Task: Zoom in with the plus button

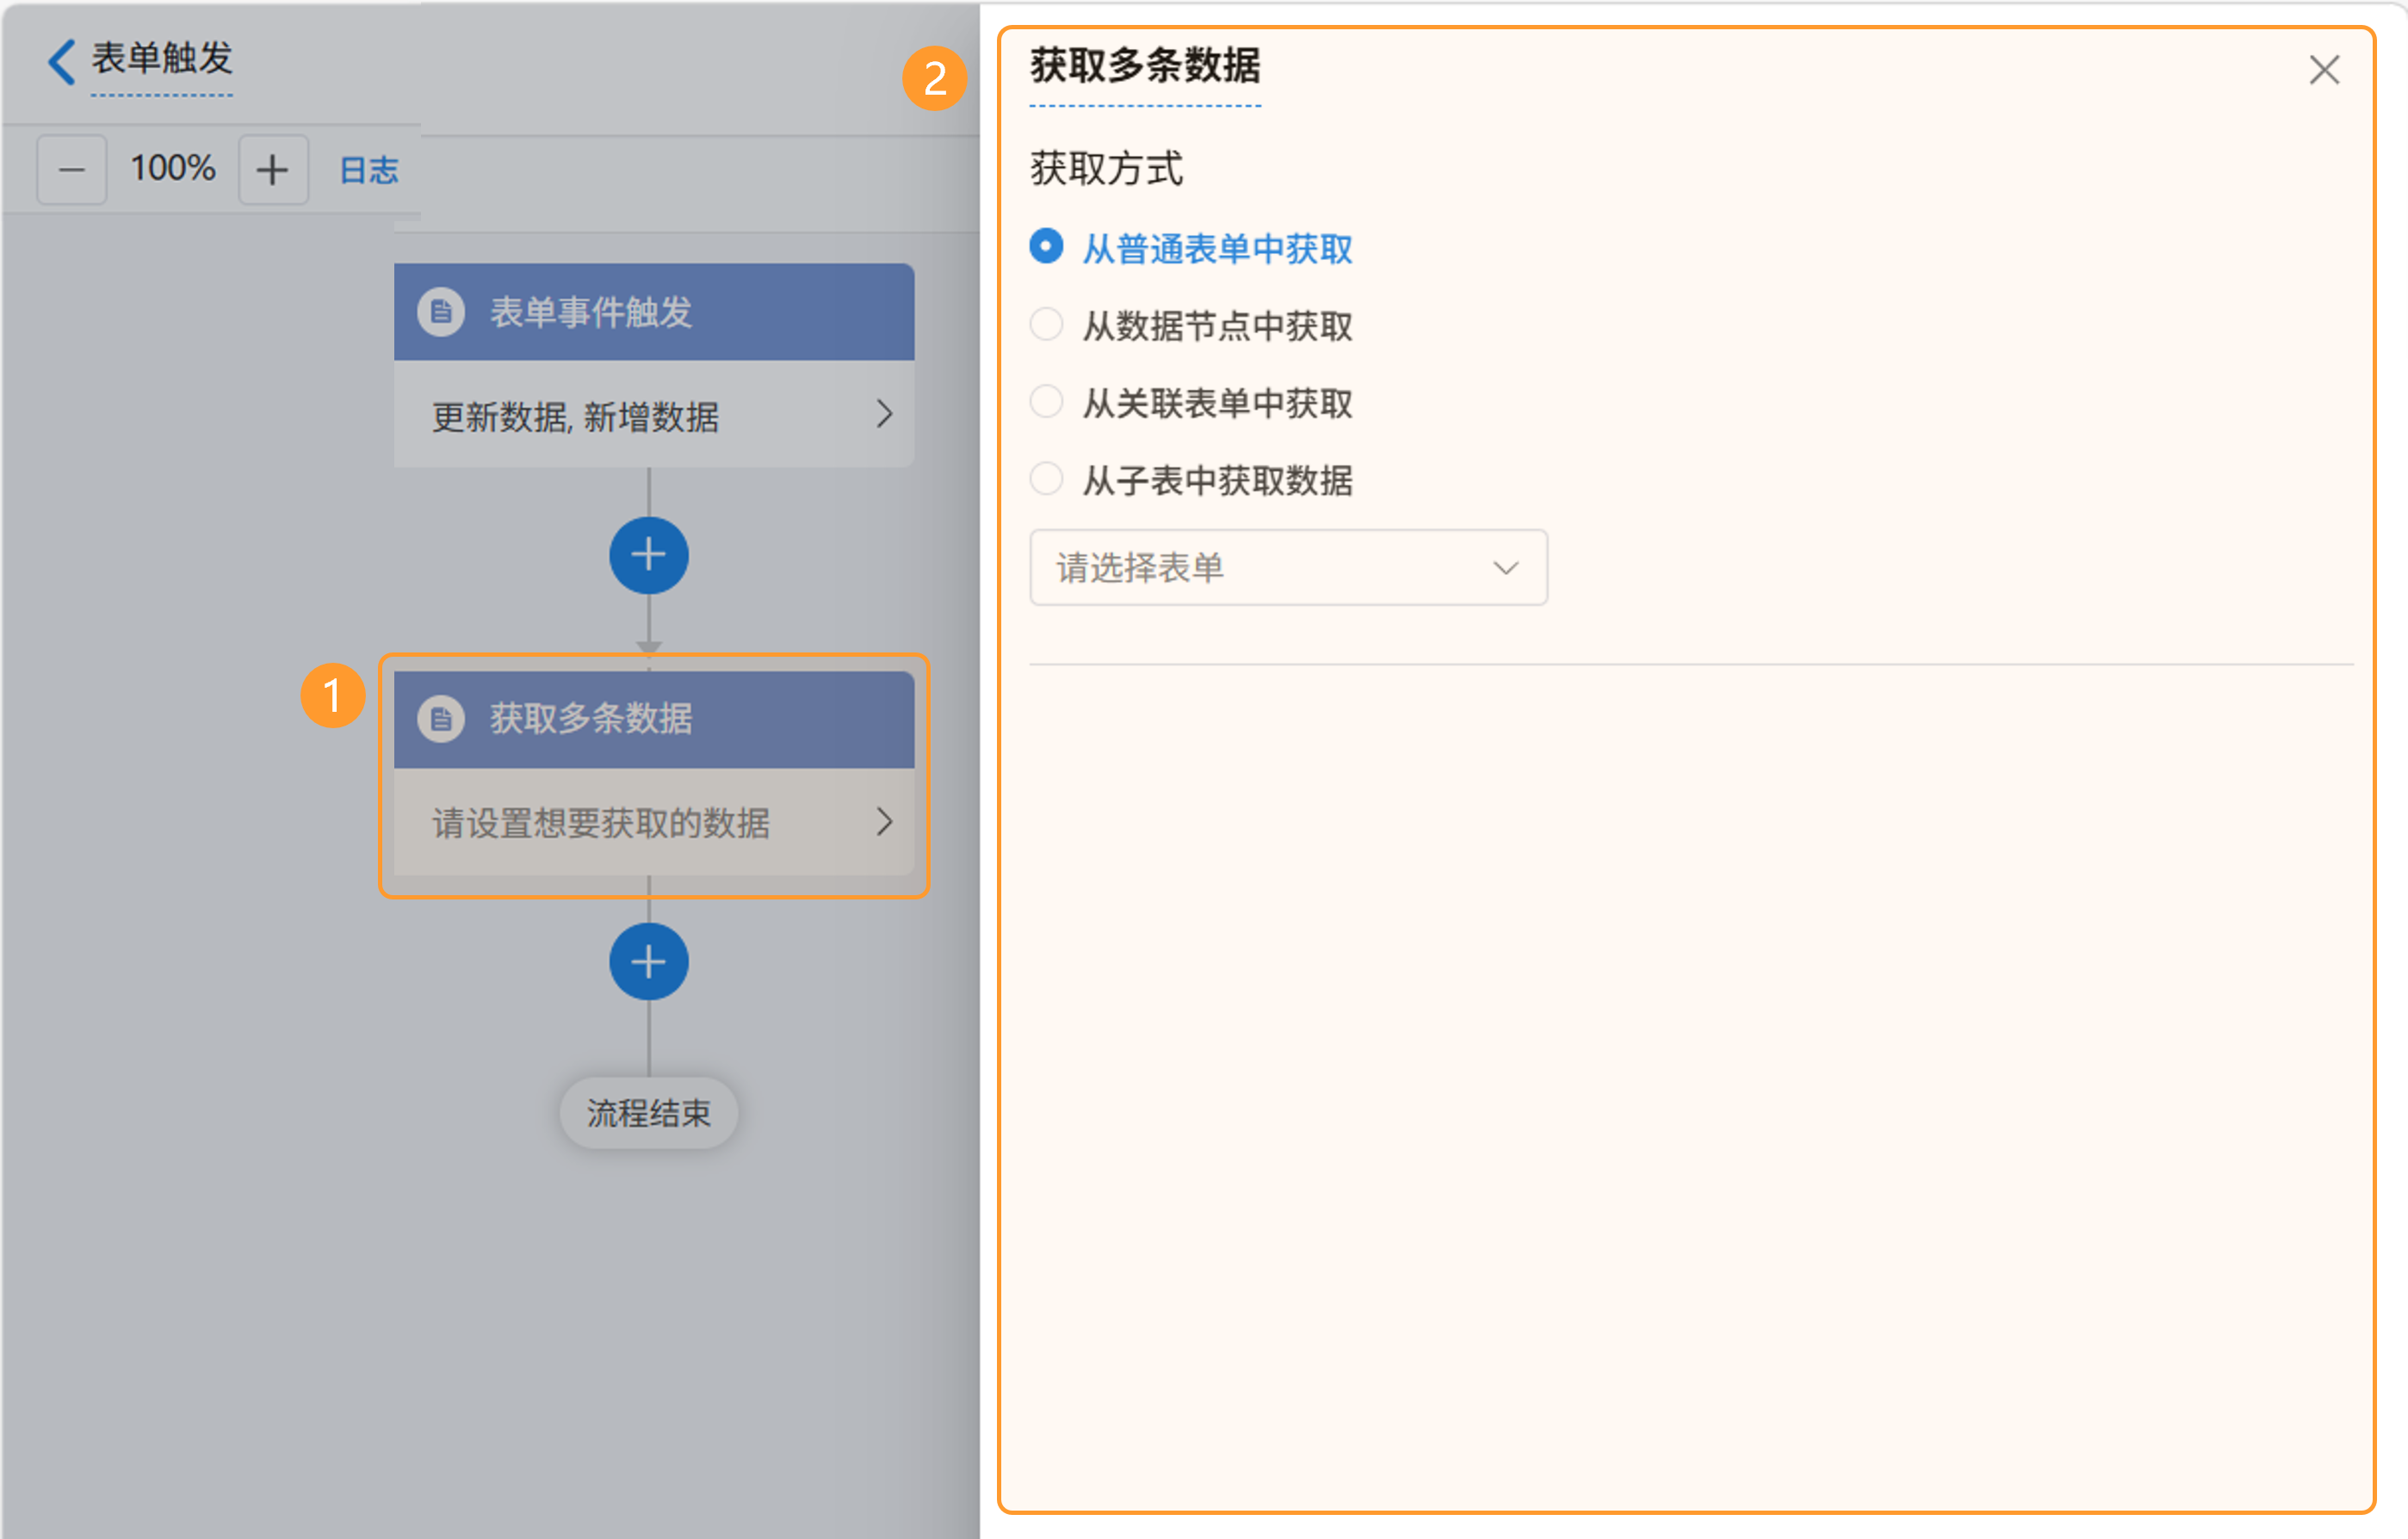Action: tap(272, 170)
